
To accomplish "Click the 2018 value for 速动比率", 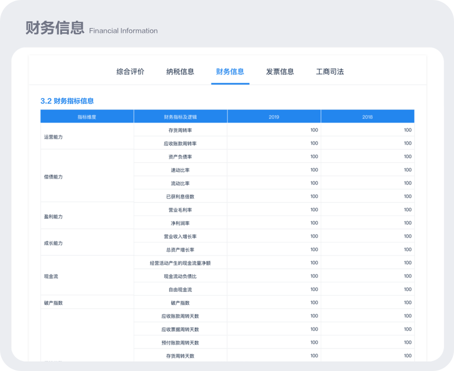I will (x=407, y=170).
